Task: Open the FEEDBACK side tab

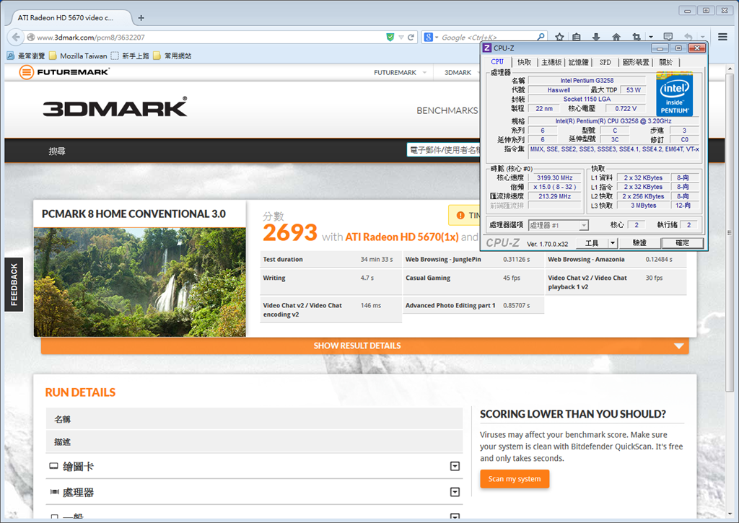Action: coord(14,285)
